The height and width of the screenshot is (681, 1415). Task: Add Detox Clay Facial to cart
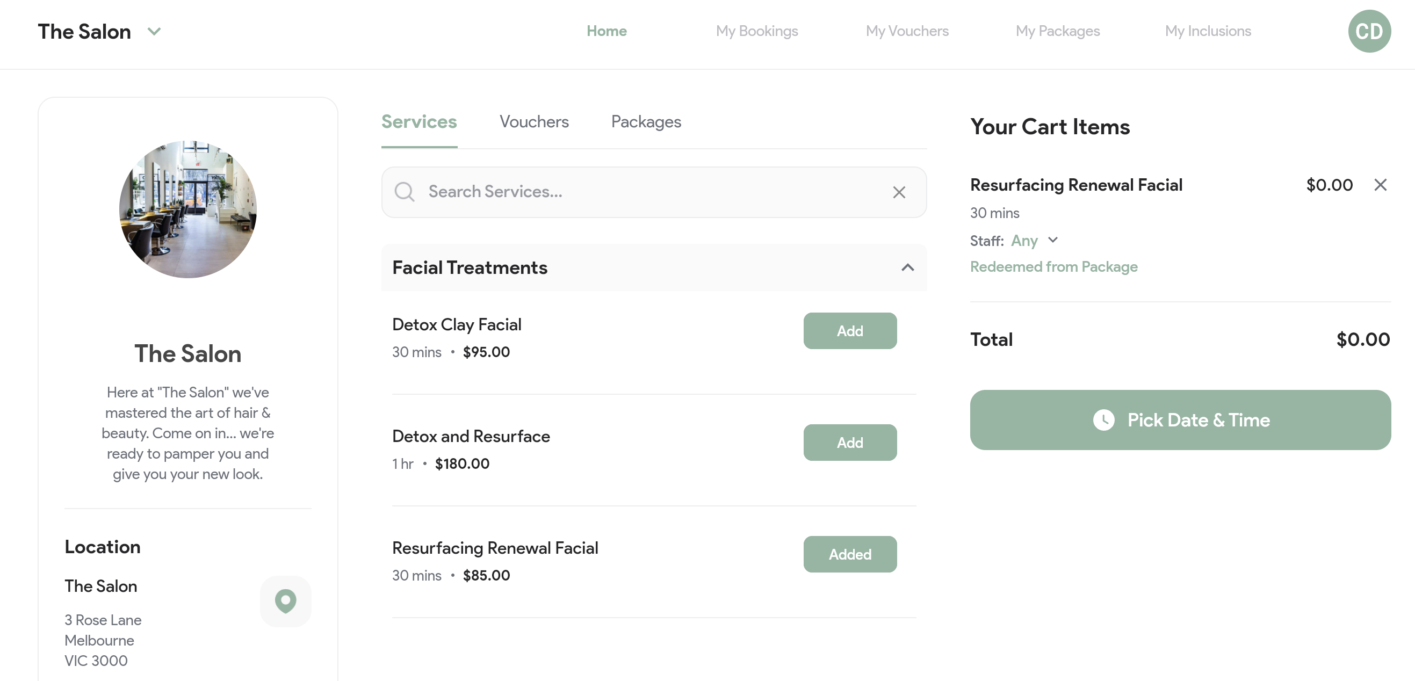tap(850, 331)
